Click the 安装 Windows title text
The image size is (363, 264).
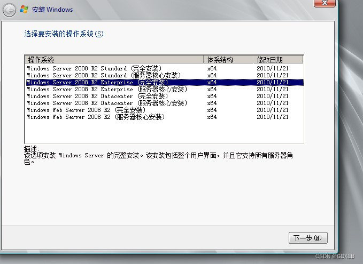52,10
